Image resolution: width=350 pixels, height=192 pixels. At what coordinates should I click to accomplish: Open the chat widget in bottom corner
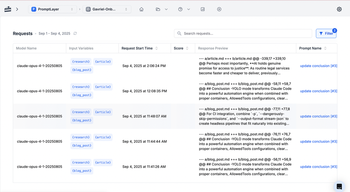[x=339, y=186]
